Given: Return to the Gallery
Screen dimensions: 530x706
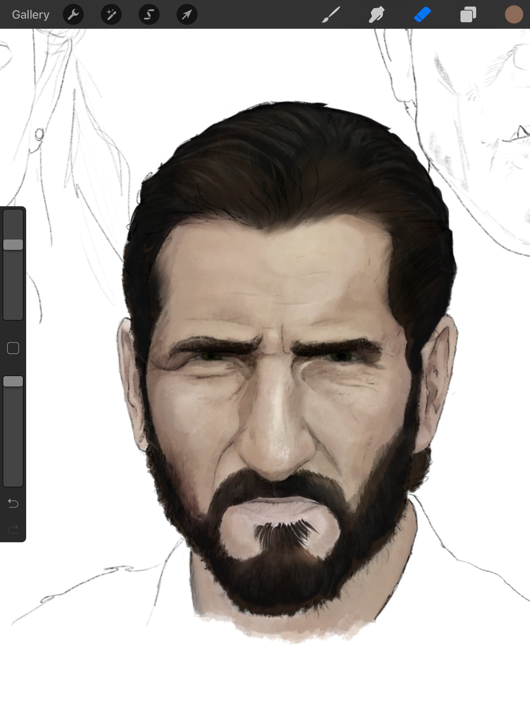Looking at the screenshot, I should (31, 15).
